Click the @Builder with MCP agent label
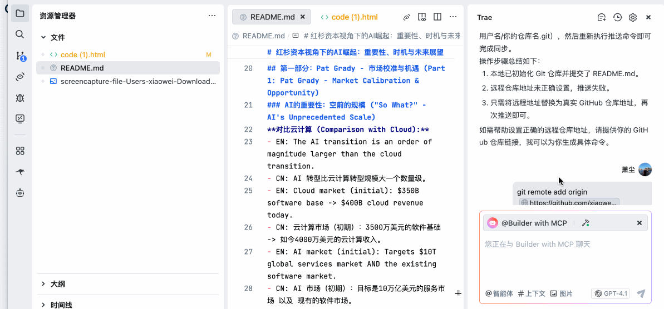 534,223
